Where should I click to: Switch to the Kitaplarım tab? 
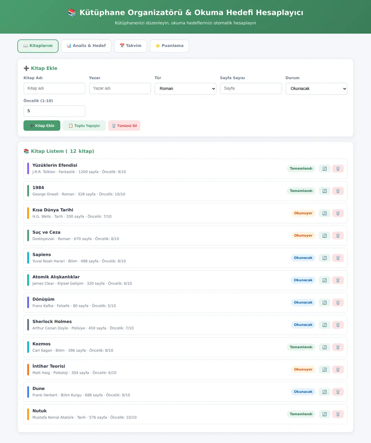tap(38, 46)
